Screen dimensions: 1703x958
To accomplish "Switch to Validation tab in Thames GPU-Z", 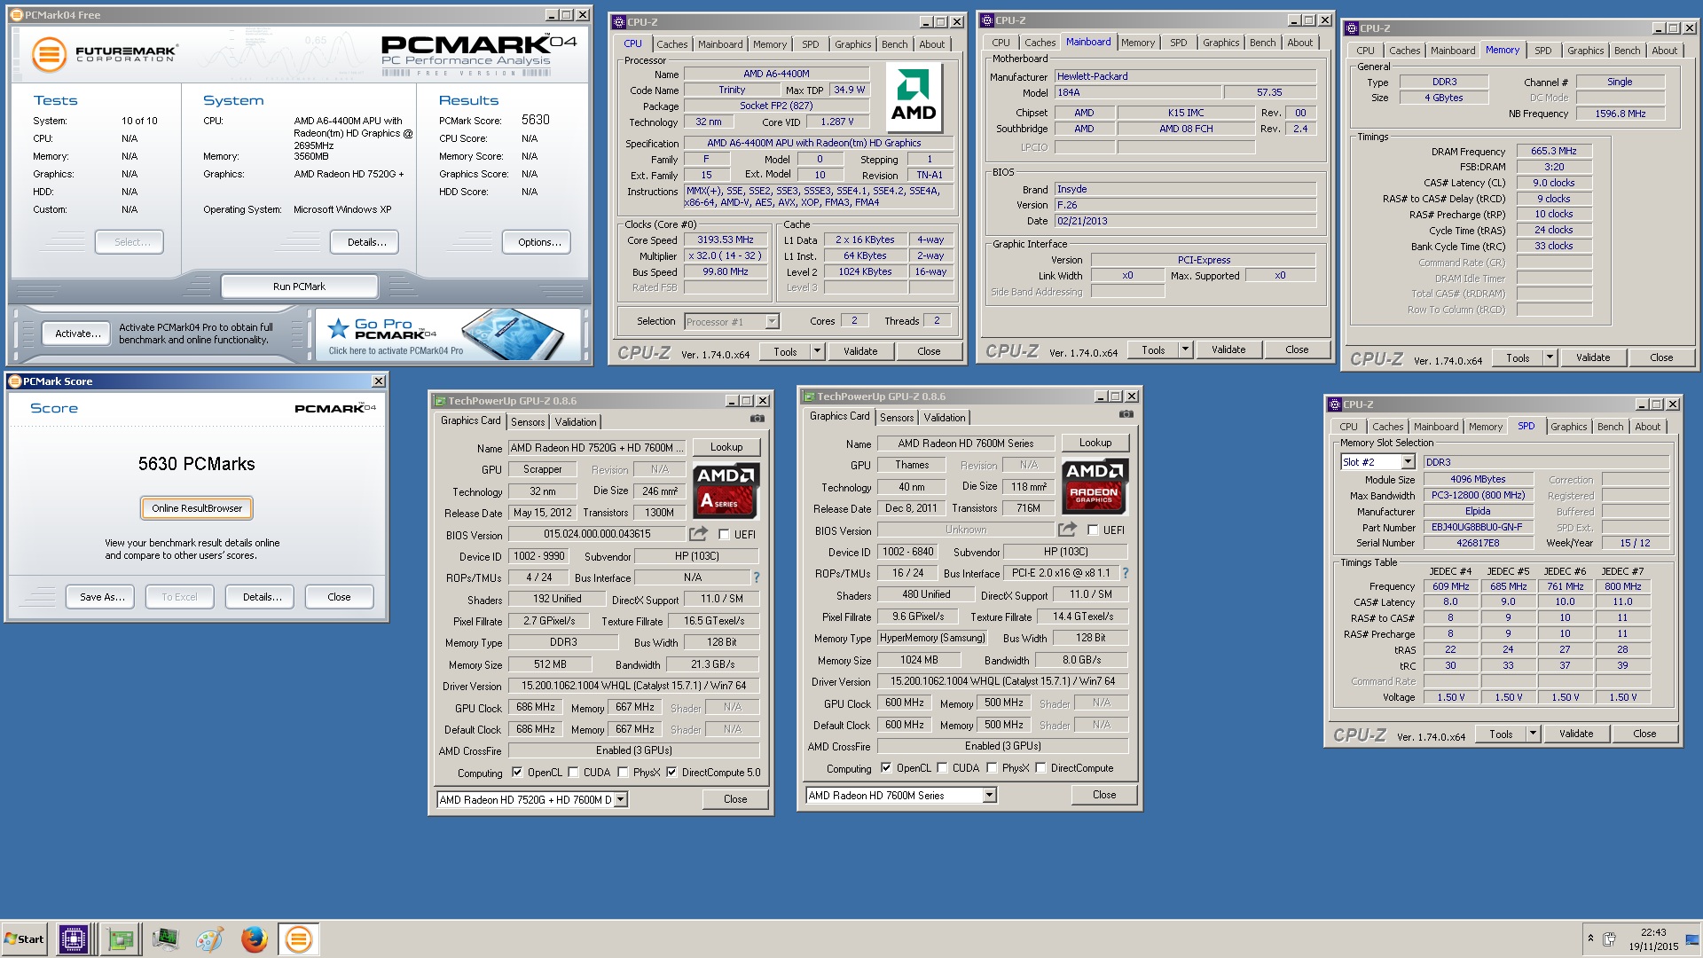I will pyautogui.click(x=945, y=418).
